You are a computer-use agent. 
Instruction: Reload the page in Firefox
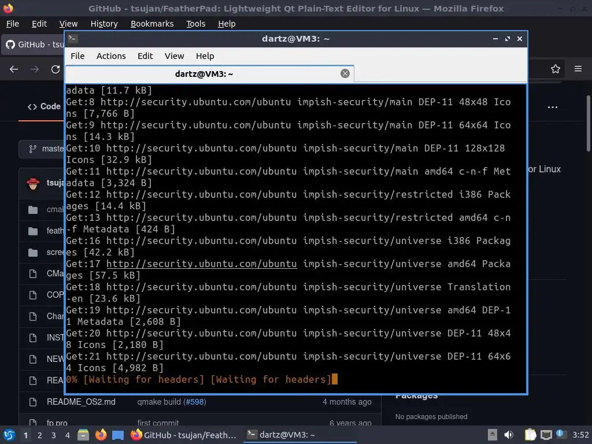[55, 69]
